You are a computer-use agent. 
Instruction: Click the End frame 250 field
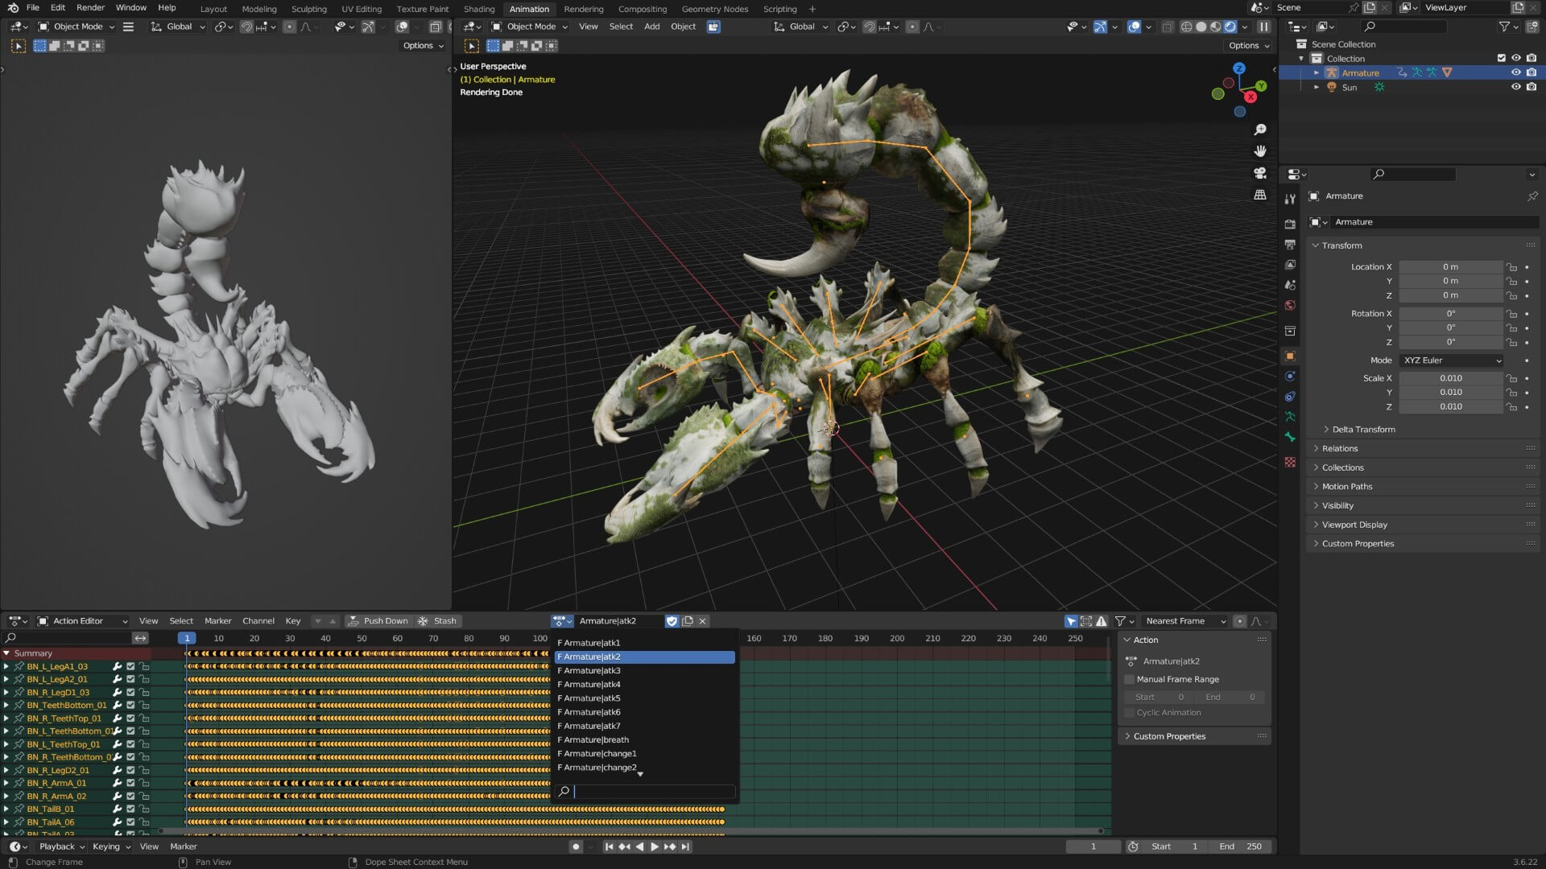coord(1241,846)
